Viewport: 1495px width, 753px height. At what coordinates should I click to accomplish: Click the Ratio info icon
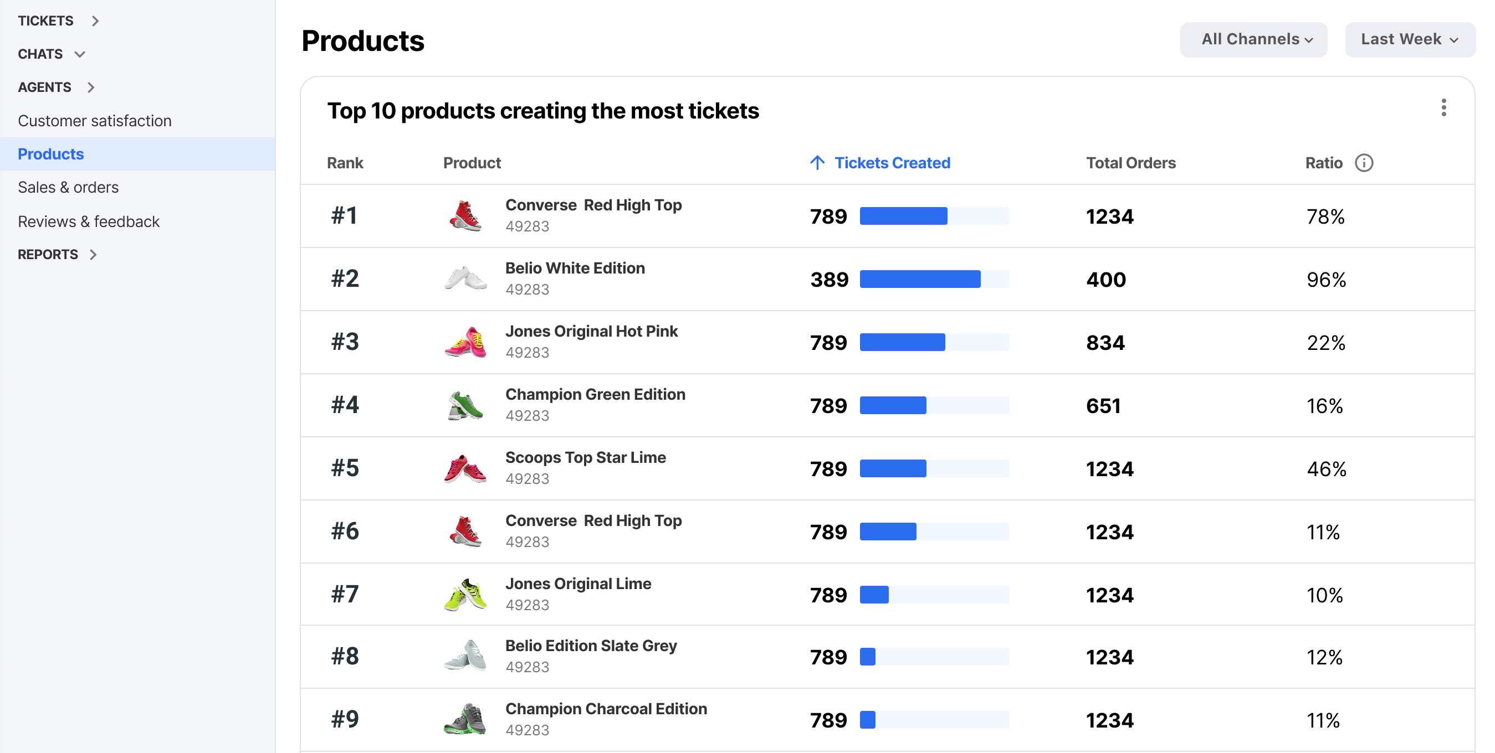1364,163
